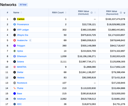The height and width of the screenshot is (106, 128).
Task: Click the Solana logo icon
Action: click(x=15, y=62)
